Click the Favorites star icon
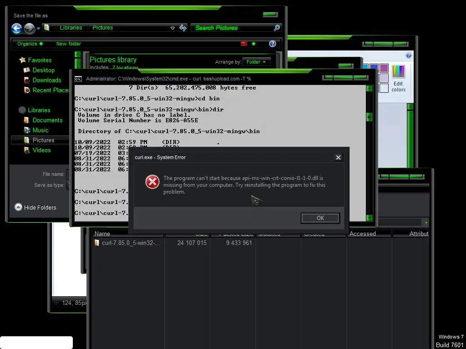 coord(22,60)
